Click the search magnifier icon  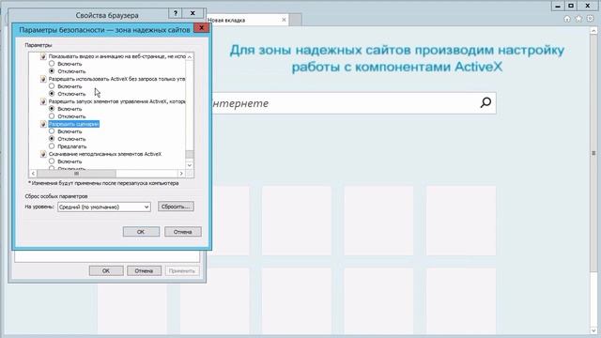point(485,102)
